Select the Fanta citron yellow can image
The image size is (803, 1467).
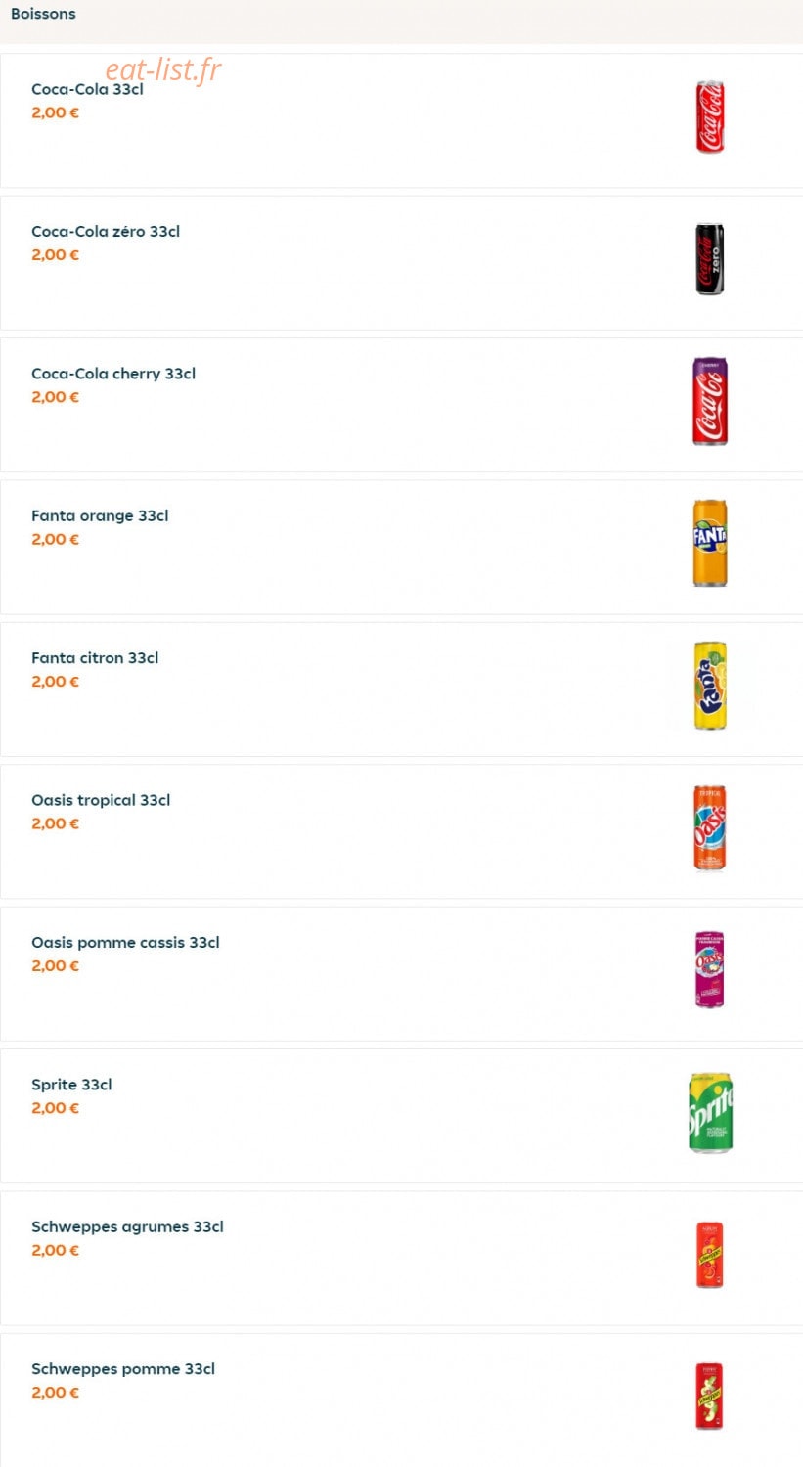(710, 686)
